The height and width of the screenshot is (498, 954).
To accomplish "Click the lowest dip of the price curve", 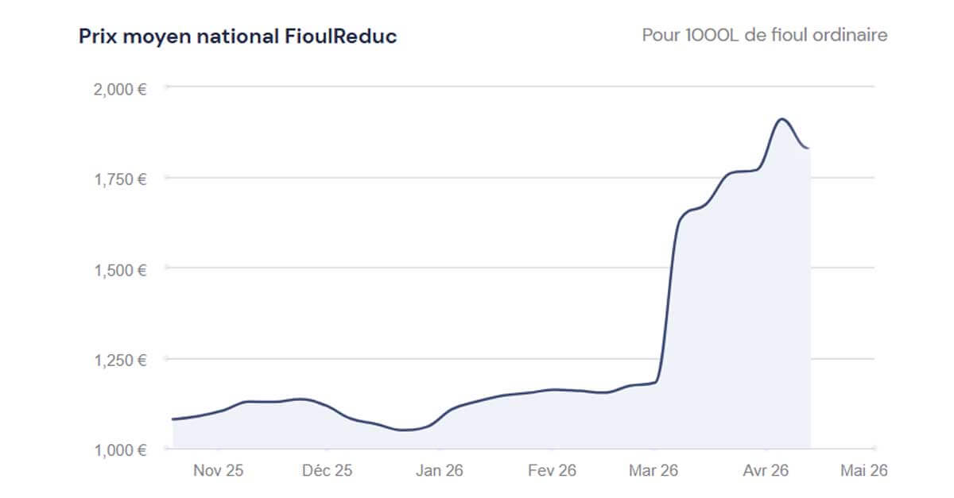I will tap(405, 430).
